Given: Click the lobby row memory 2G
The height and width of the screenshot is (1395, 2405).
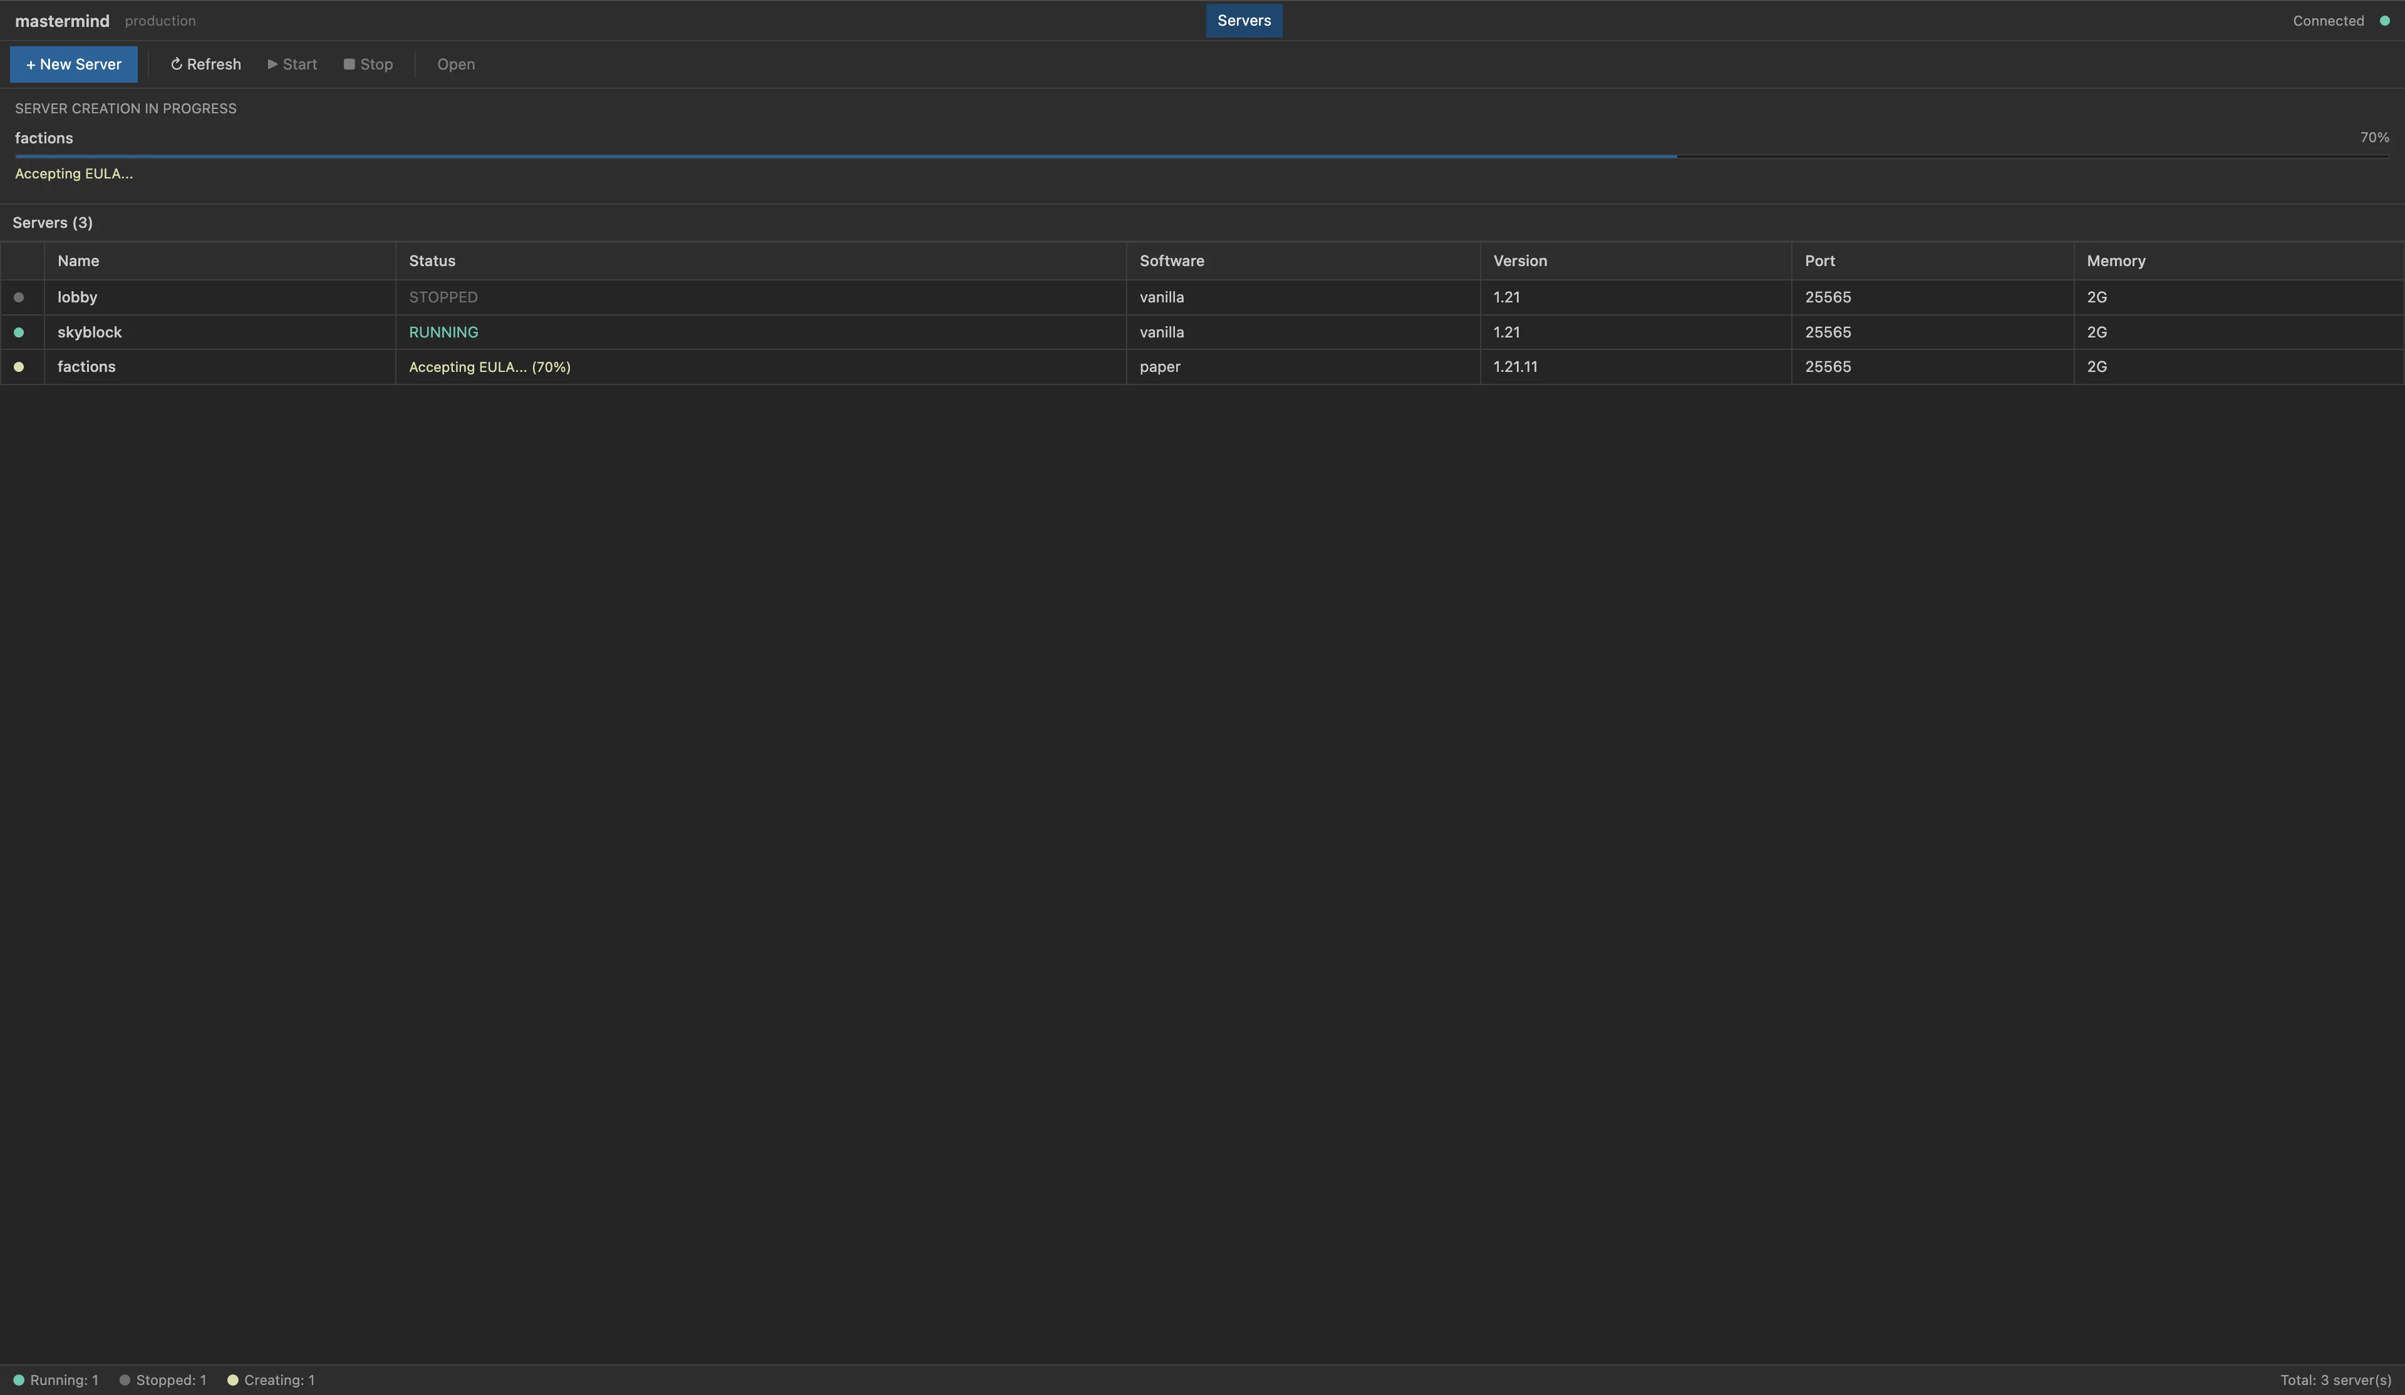Looking at the screenshot, I should click(x=2238, y=297).
